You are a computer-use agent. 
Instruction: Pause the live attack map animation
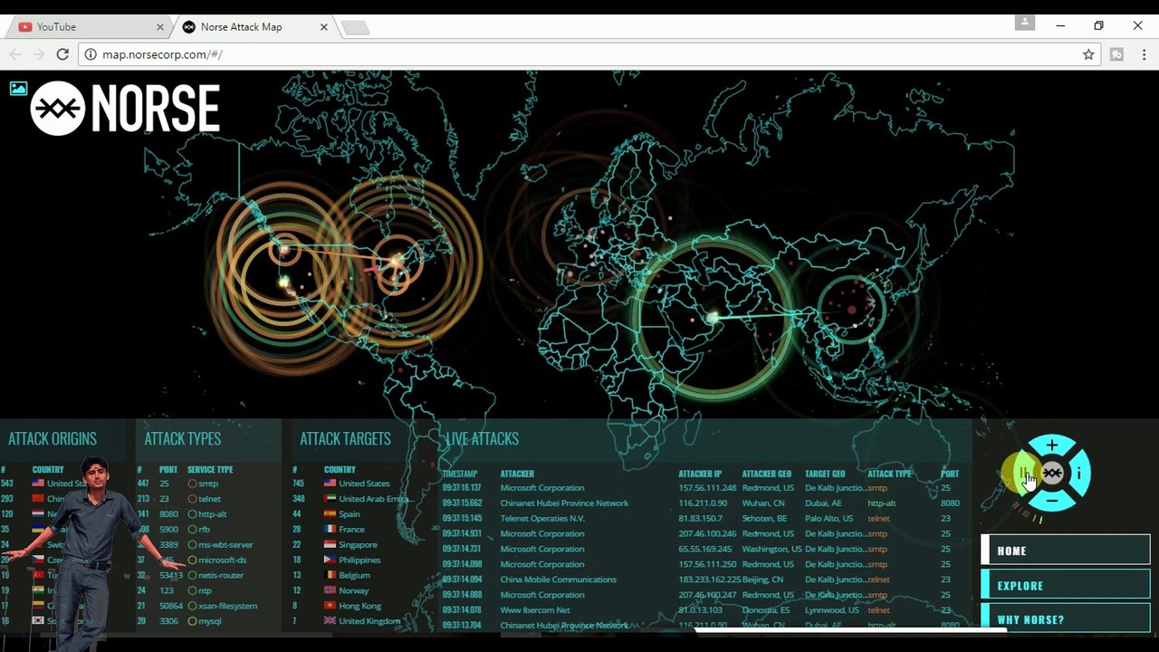tap(1025, 473)
